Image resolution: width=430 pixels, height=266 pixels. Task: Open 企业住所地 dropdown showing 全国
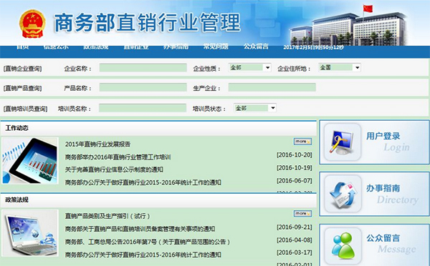click(340, 67)
